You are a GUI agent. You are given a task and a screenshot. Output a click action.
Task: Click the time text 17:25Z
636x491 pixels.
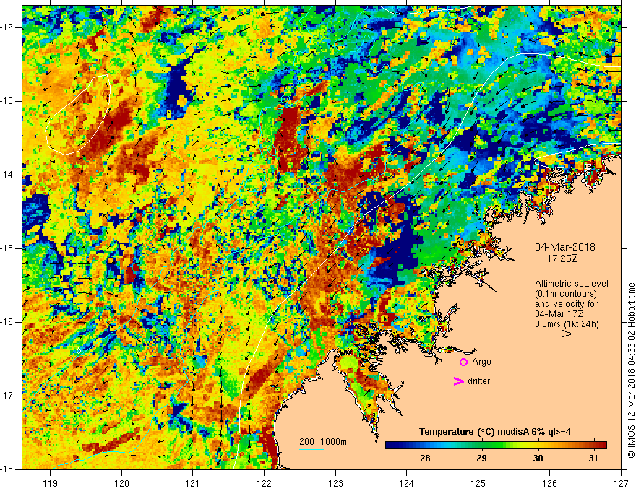[562, 258]
